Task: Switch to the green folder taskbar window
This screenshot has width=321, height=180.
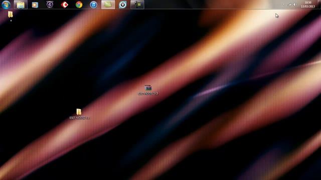Action: pyautogui.click(x=108, y=4)
